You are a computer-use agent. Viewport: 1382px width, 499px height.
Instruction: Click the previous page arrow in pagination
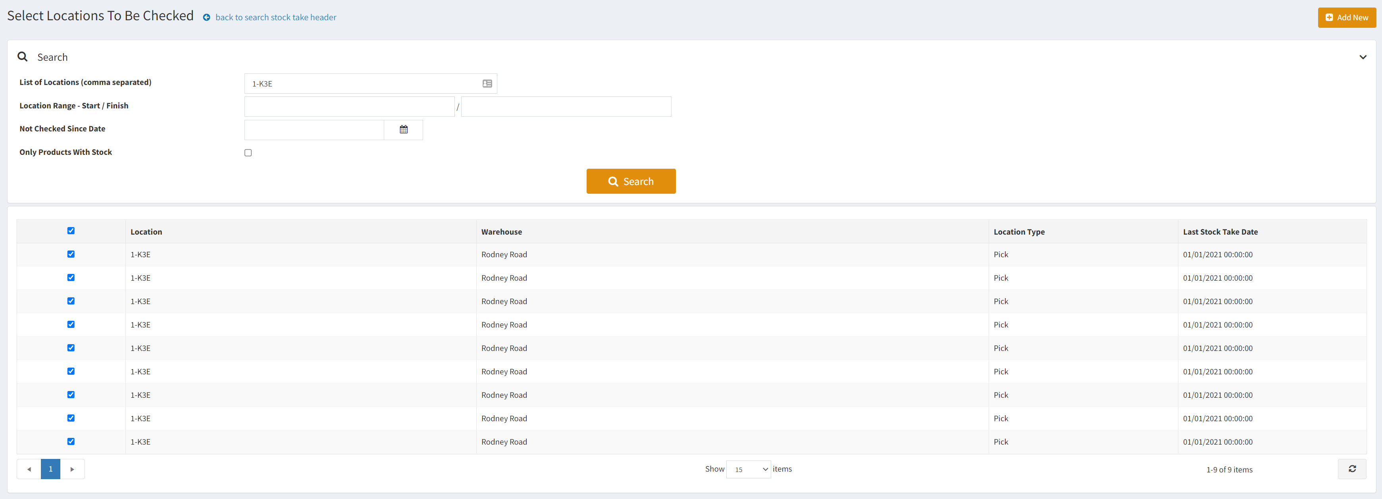29,468
